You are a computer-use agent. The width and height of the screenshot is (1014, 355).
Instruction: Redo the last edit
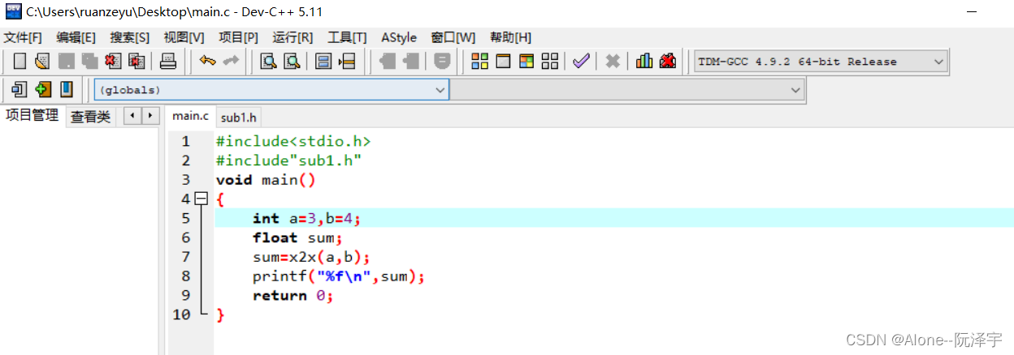[x=231, y=62]
